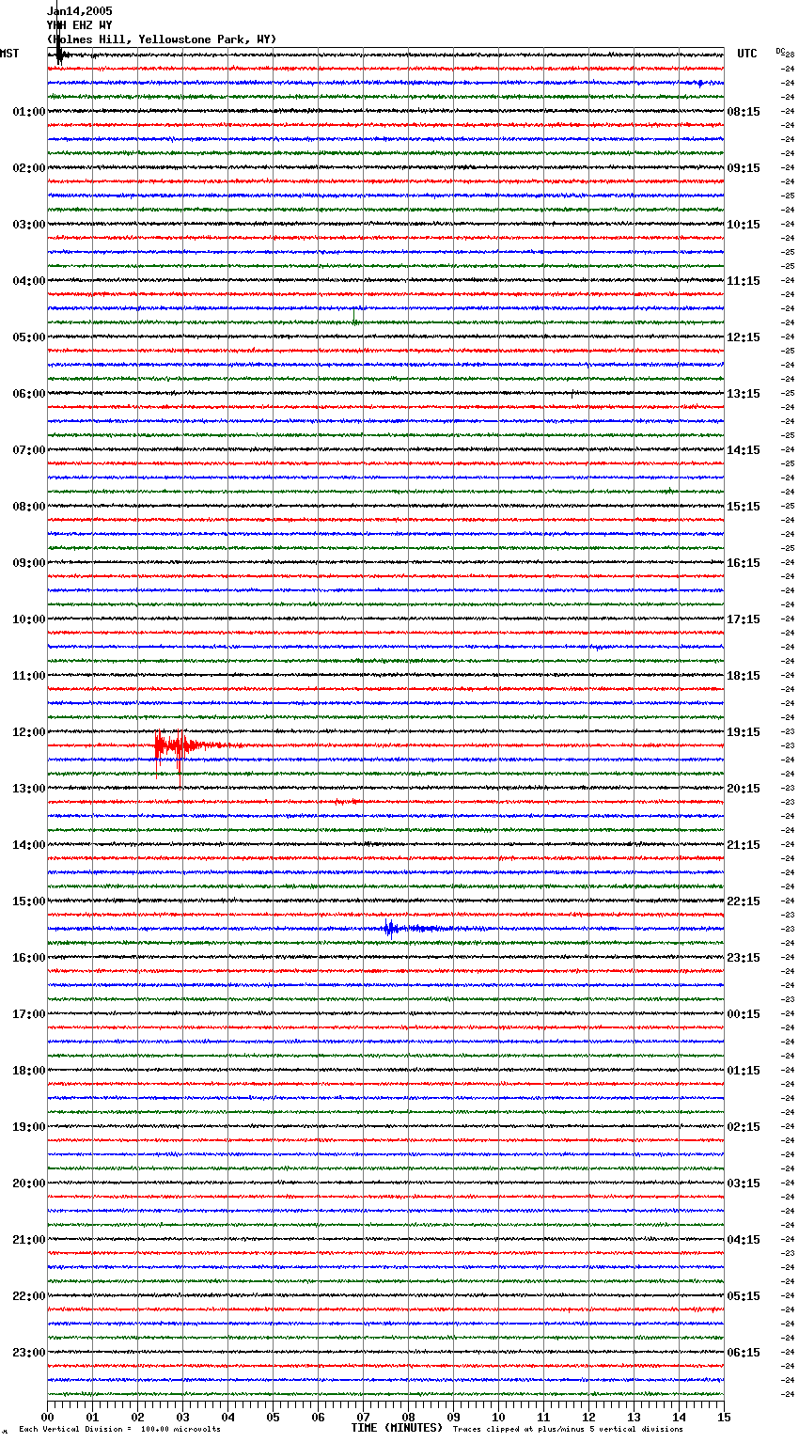Click the 06:15 UTC time label
The width and height of the screenshot is (799, 1442).
743,1353
